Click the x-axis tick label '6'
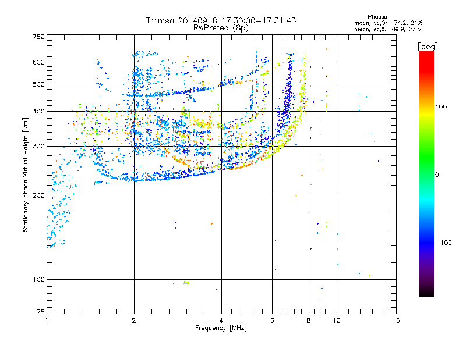The height and width of the screenshot is (349, 466). pyautogui.click(x=272, y=320)
